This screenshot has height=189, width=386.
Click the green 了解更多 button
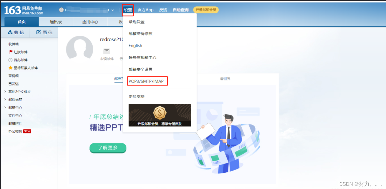pyautogui.click(x=108, y=148)
